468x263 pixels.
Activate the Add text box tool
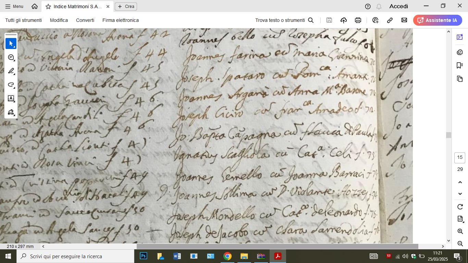click(x=11, y=99)
